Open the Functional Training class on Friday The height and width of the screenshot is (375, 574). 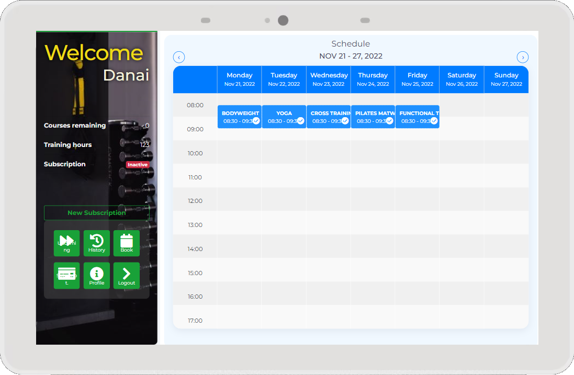(418, 117)
